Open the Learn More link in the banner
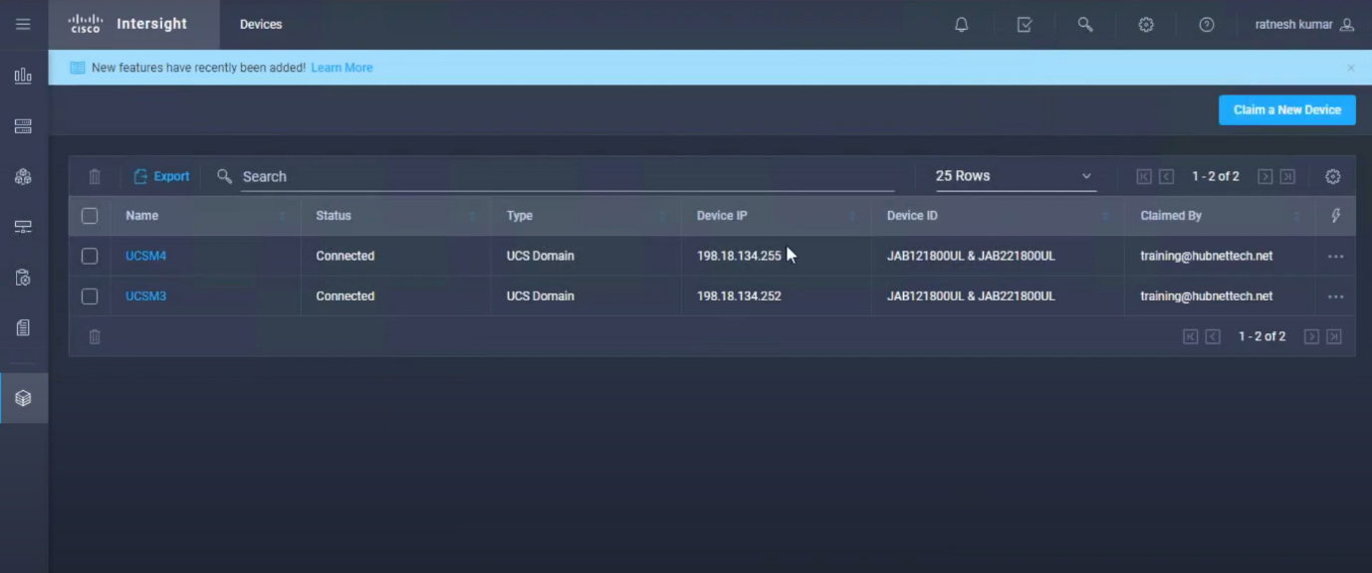1372x573 pixels. coord(341,67)
